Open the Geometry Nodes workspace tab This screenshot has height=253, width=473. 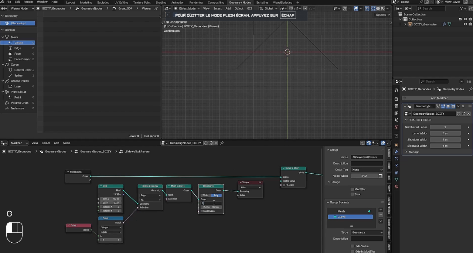[x=240, y=2]
